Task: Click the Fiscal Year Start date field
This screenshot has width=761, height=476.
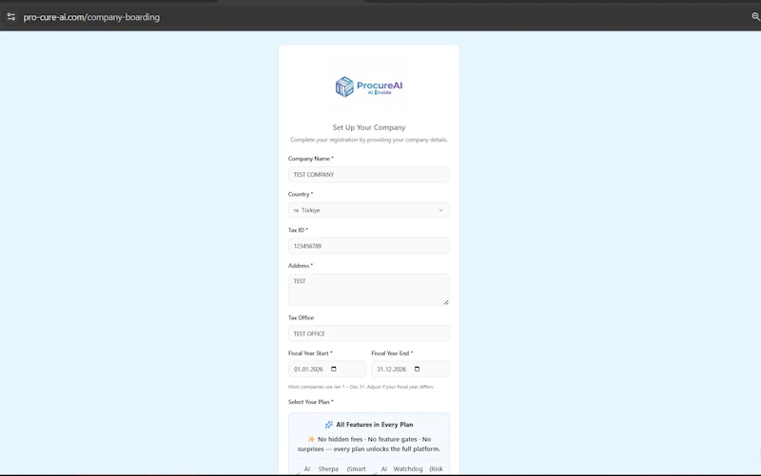Action: (327, 369)
